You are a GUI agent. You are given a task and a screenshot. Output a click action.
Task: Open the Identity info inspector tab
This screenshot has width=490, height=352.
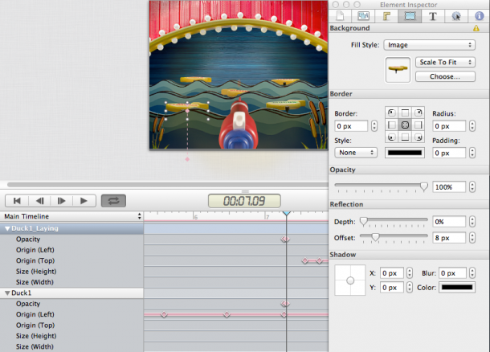tap(478, 14)
